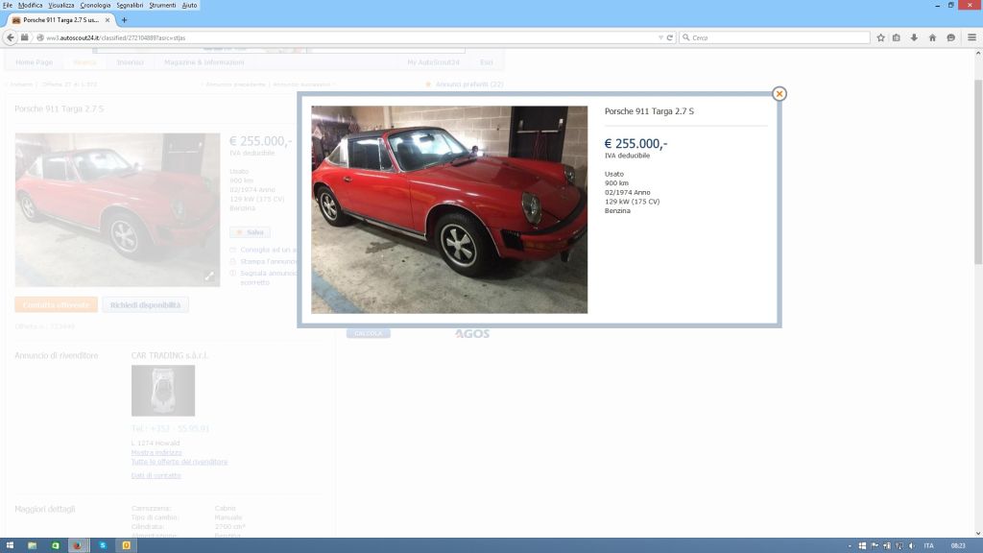
Task: Click Porsche 911 Targa 2.7 S popup title
Action: coord(649,111)
